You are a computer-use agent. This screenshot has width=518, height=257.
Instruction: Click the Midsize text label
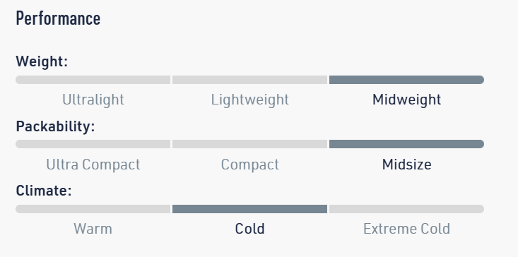coord(406,165)
